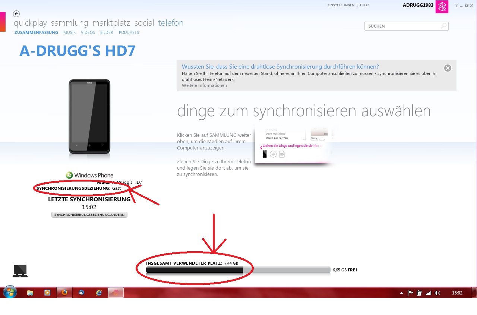Select the telefon section
Viewport: 477px width, 315px height.
click(x=171, y=23)
